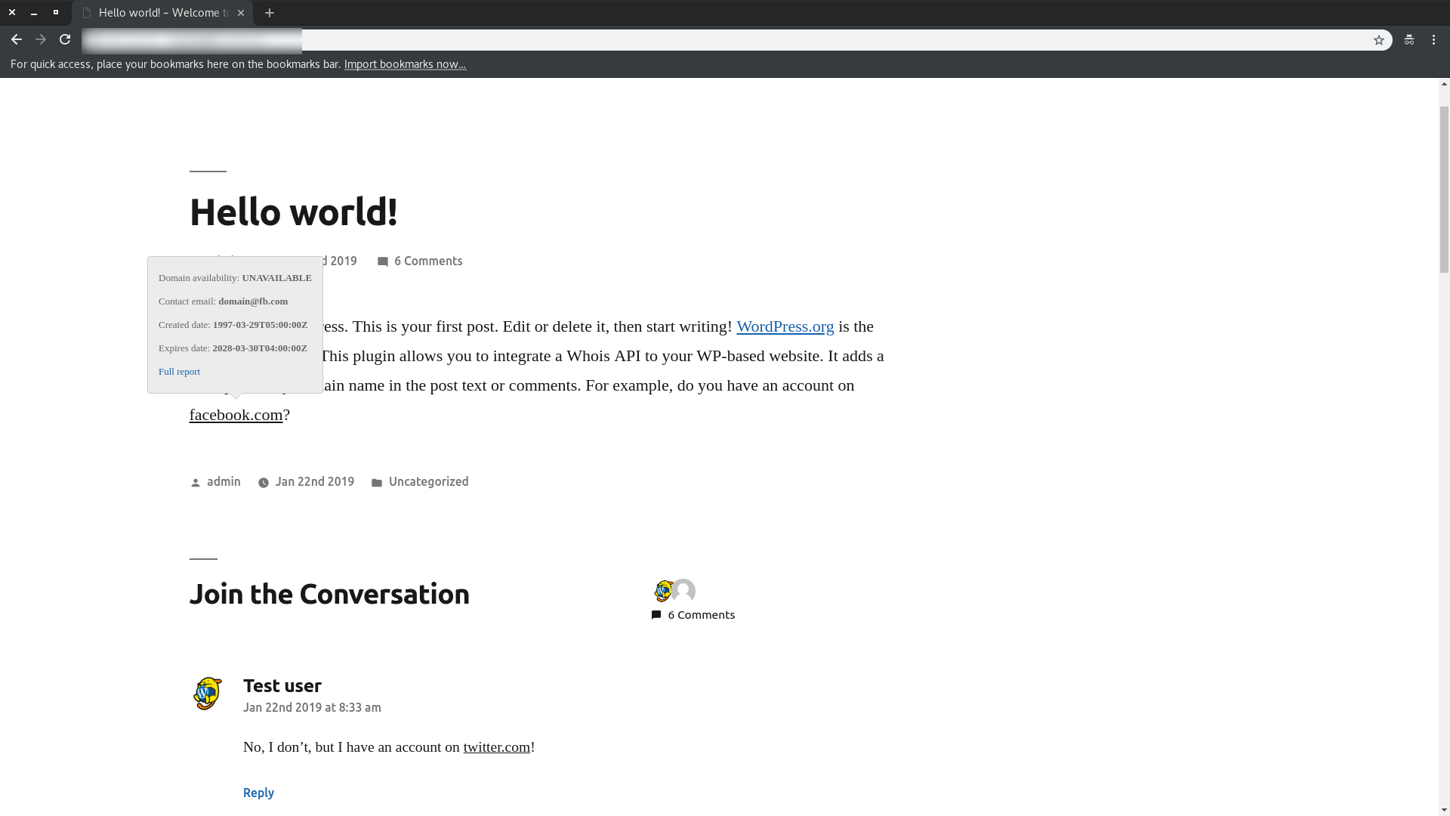Select the 6 Comments link beside avatars
1450x816 pixels.
(701, 615)
